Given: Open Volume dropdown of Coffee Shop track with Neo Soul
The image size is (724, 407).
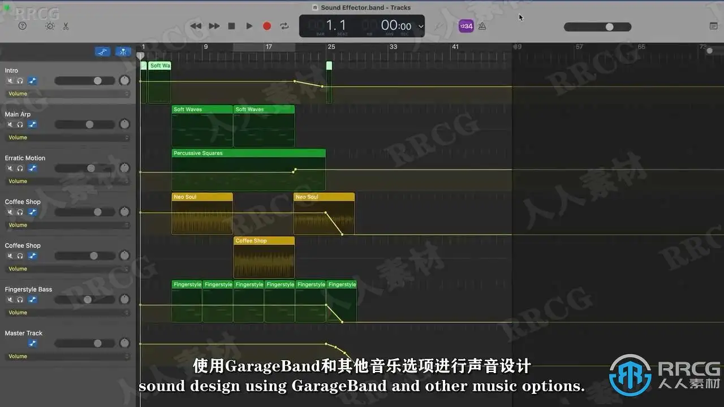Looking at the screenshot, I should [68, 225].
